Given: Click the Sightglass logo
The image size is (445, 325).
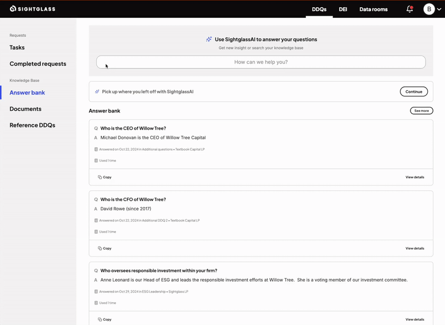Looking at the screenshot, I should 32,9.
